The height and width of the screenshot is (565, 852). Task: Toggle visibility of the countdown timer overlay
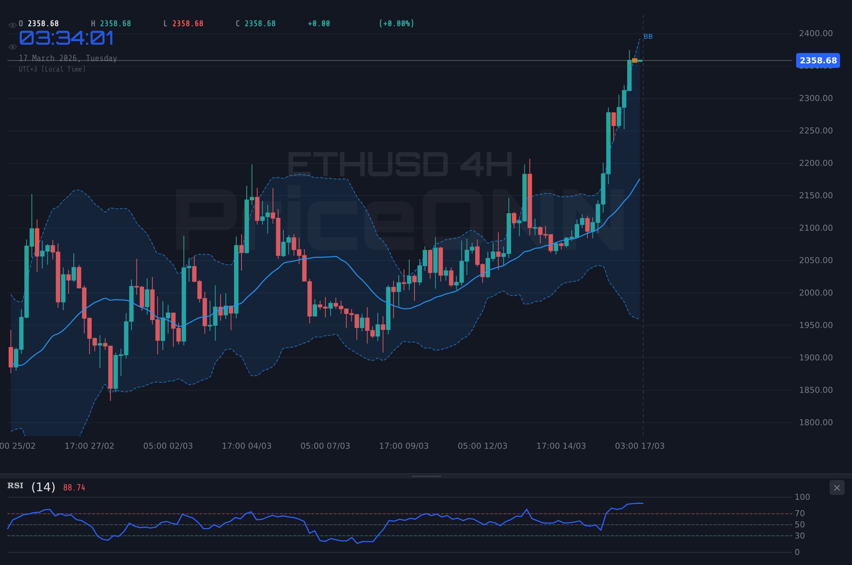coord(12,46)
